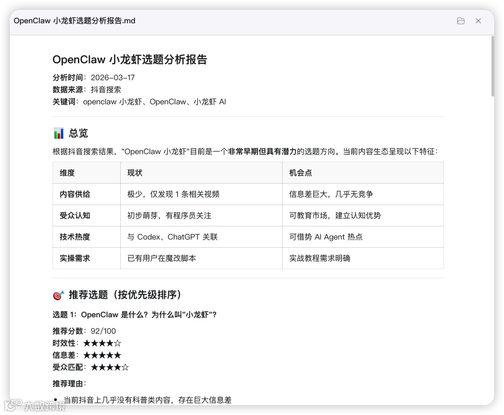Click the analysis date '2026-03-17'
Image resolution: width=504 pixels, height=415 pixels.
coord(112,78)
